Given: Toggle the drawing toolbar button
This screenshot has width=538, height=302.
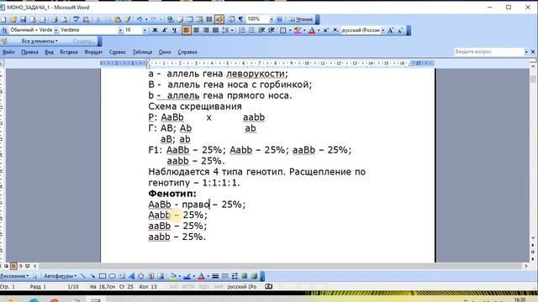Looking at the screenshot, I should [x=219, y=19].
